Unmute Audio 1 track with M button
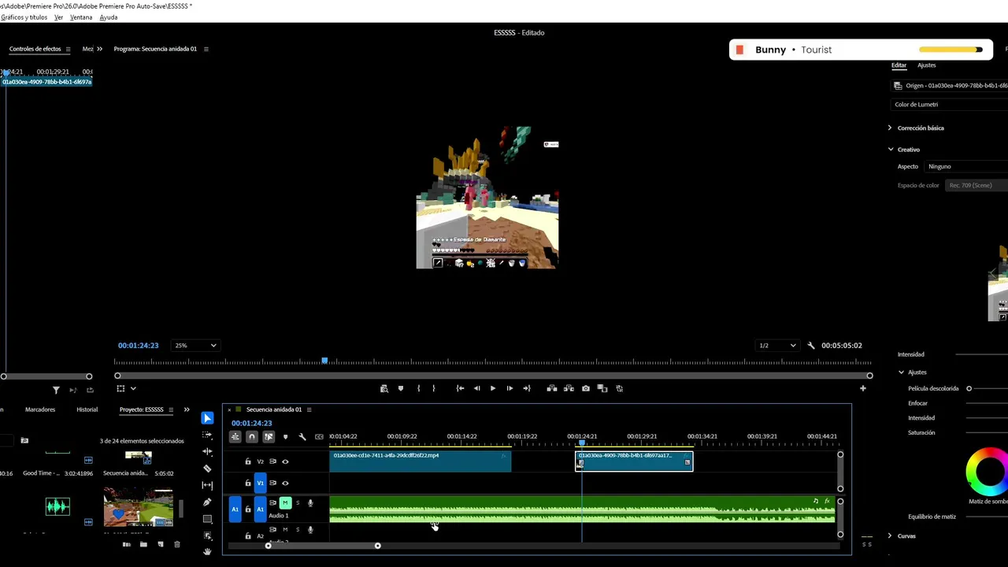This screenshot has width=1008, height=567. pyautogui.click(x=285, y=502)
